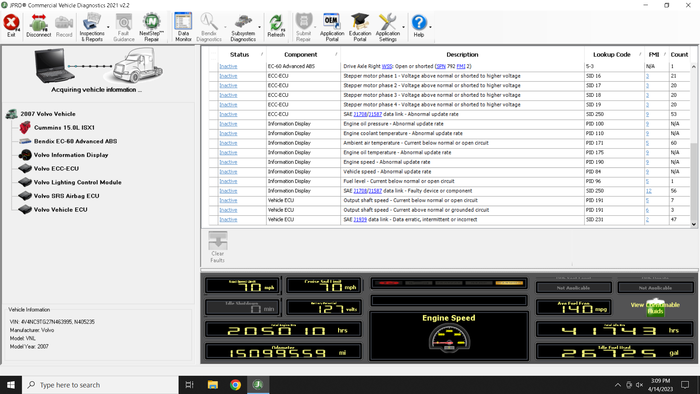Select Bendix EC-60 Advanced ABS

tap(75, 141)
